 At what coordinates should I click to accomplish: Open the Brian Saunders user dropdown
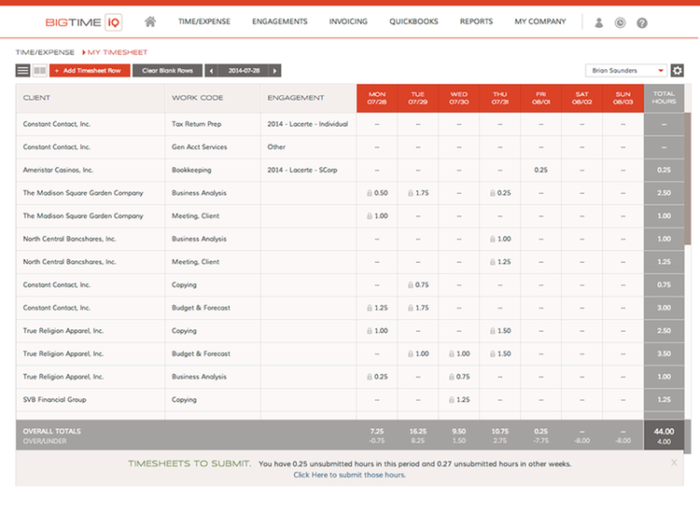coord(626,71)
